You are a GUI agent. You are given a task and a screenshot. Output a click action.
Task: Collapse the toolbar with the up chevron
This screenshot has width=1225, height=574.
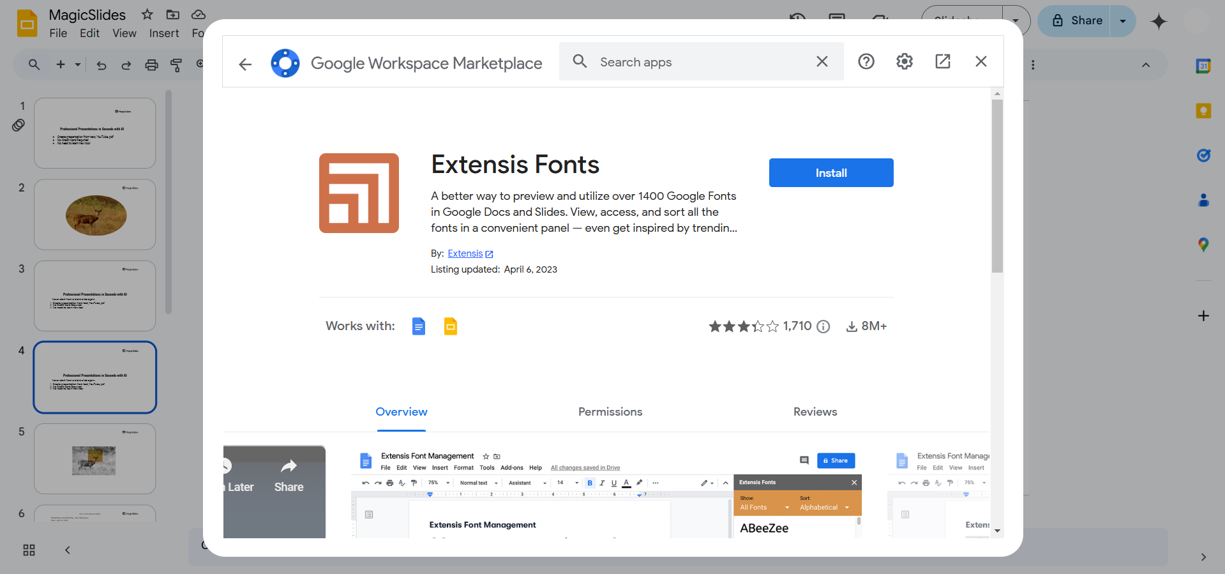click(x=1145, y=65)
